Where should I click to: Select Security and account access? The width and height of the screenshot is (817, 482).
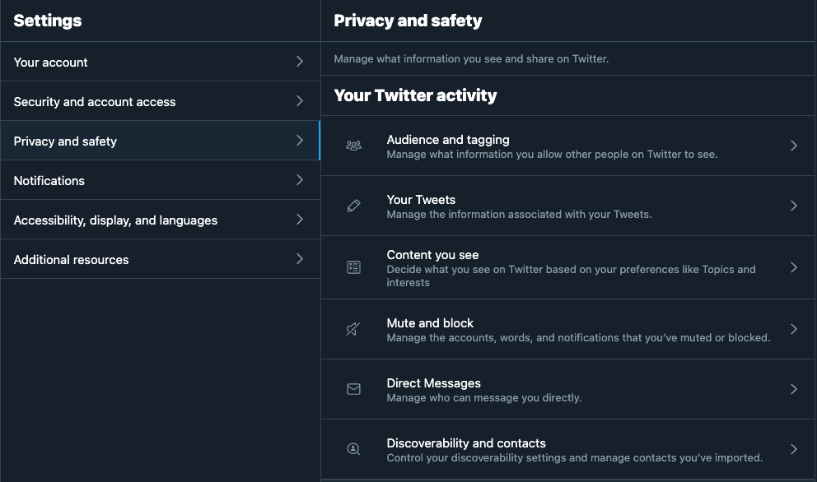[95, 102]
